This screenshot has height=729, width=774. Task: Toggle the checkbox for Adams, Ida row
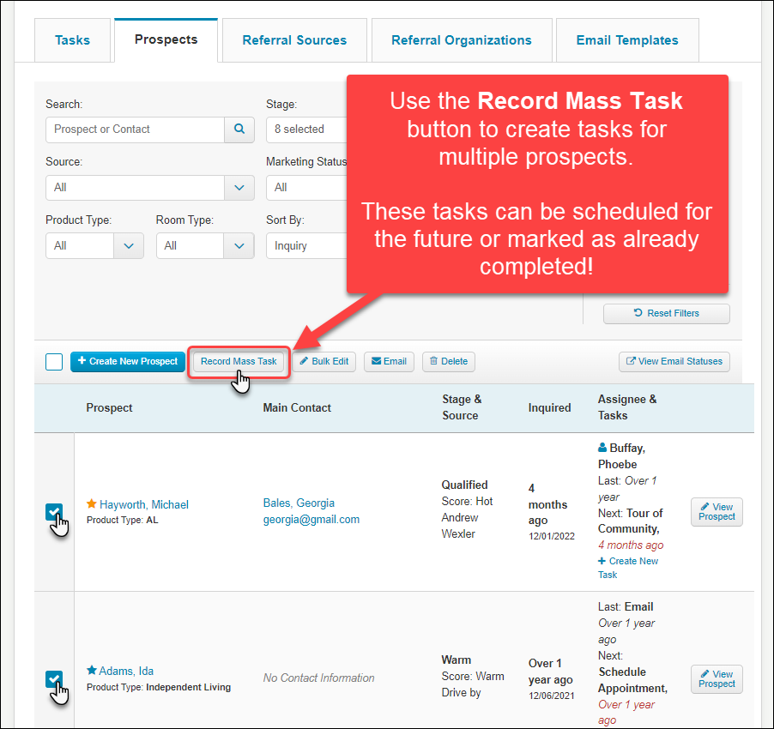tap(54, 678)
